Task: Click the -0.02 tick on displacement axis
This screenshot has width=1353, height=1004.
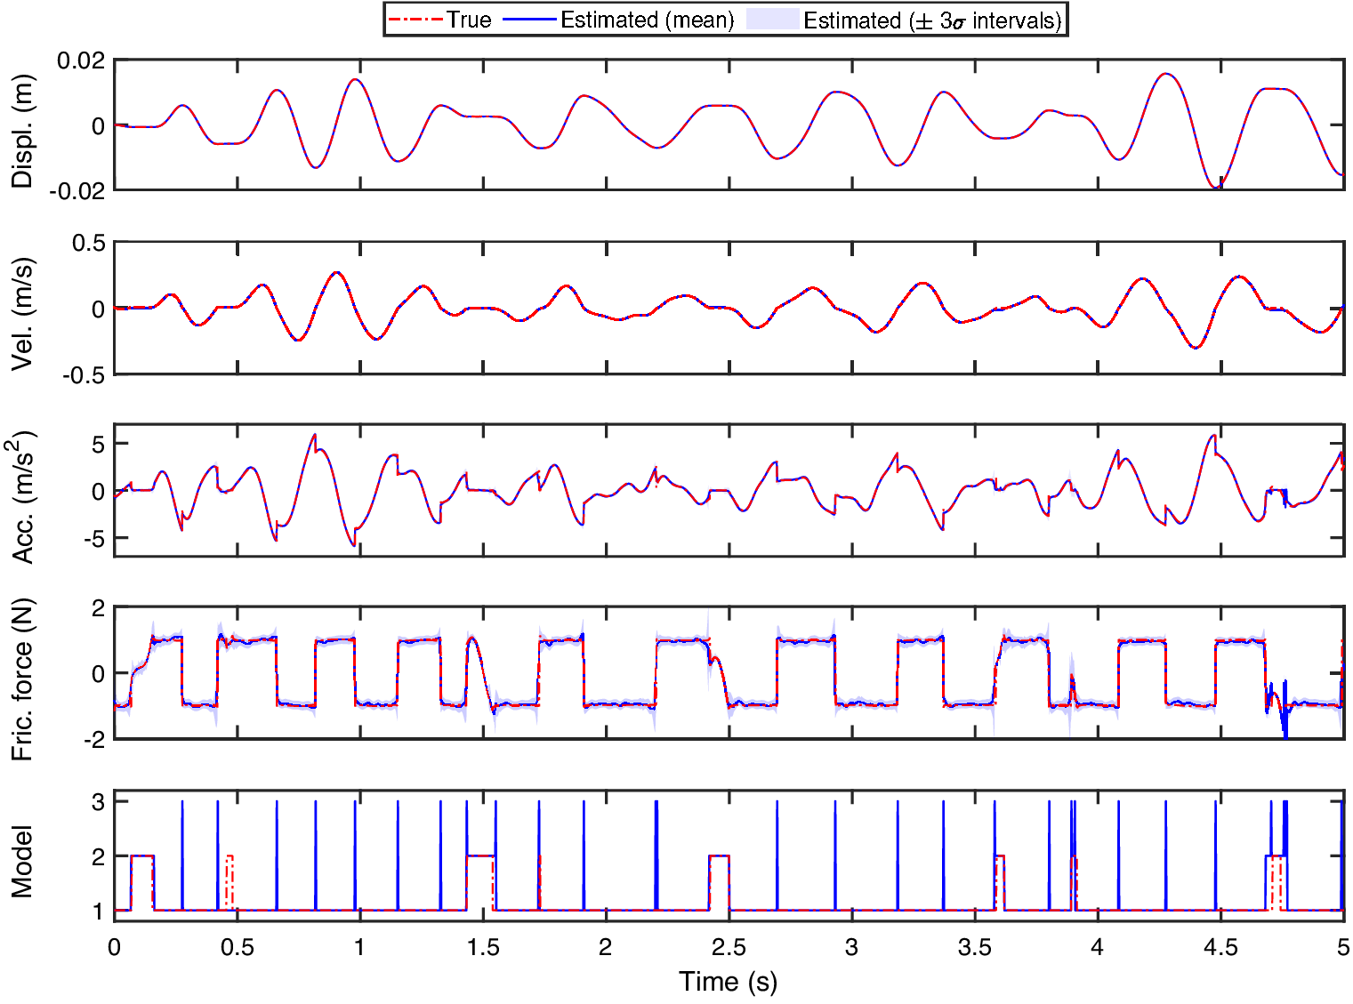Action: (x=77, y=190)
